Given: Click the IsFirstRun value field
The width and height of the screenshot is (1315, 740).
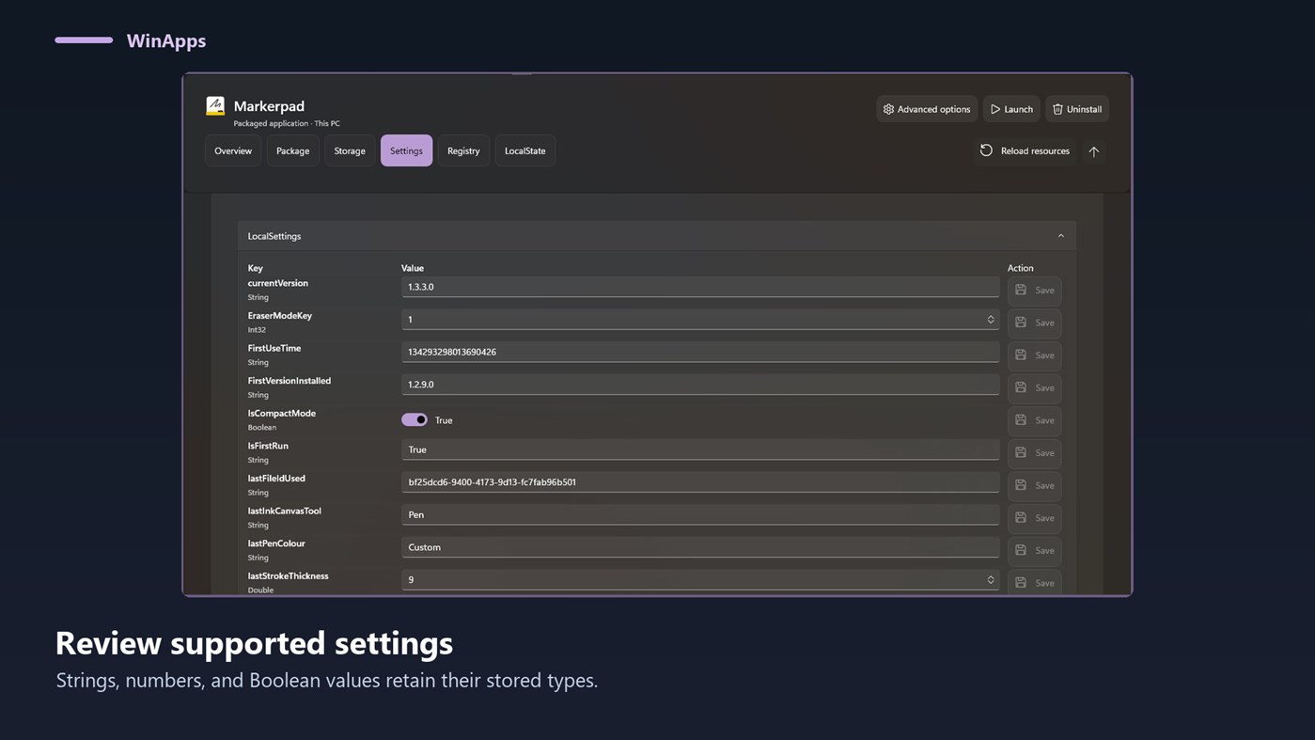Looking at the screenshot, I should tap(700, 449).
